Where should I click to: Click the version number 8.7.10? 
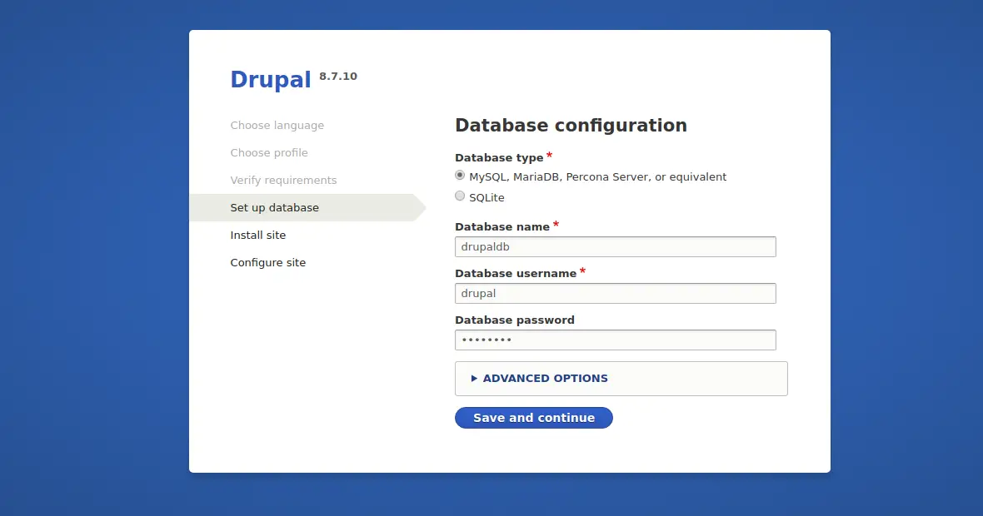338,76
